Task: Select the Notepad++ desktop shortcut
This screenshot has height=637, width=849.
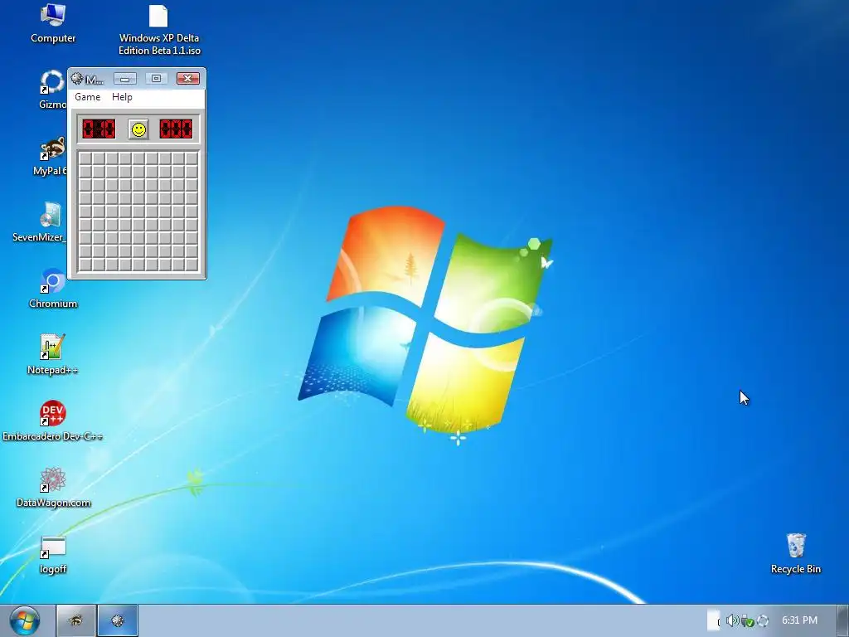Action: (52, 355)
